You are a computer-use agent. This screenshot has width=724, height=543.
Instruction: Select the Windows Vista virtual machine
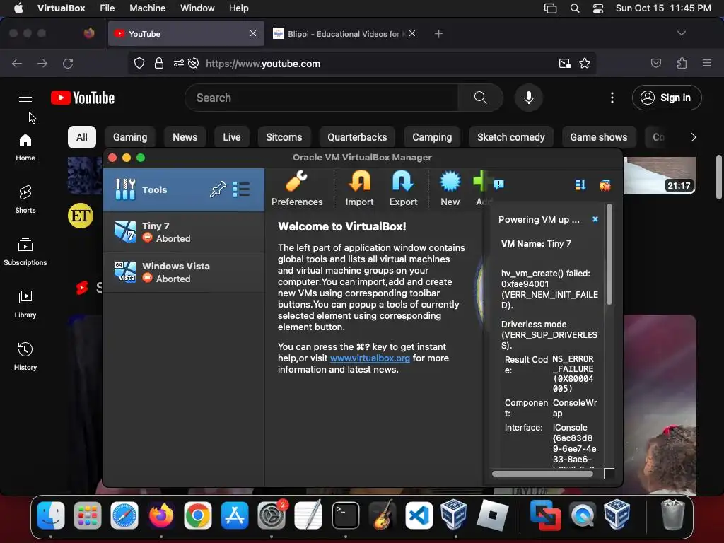[183, 272]
